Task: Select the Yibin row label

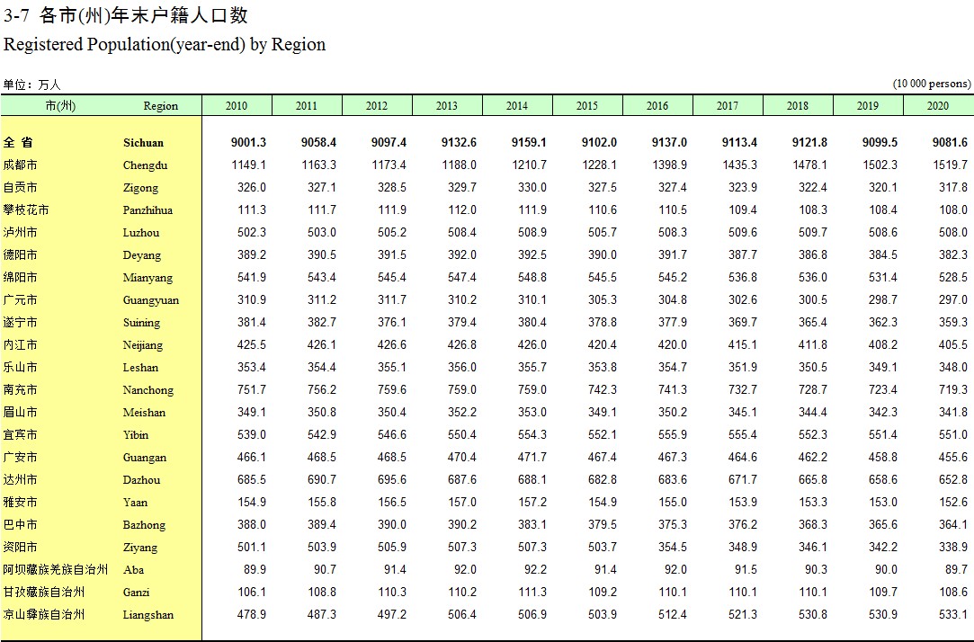Action: [136, 434]
